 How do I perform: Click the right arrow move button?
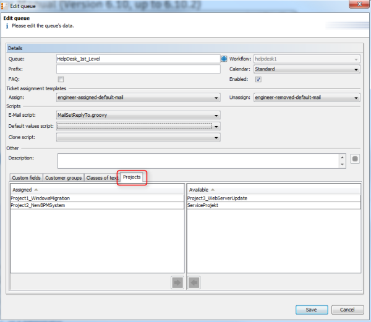178,283
